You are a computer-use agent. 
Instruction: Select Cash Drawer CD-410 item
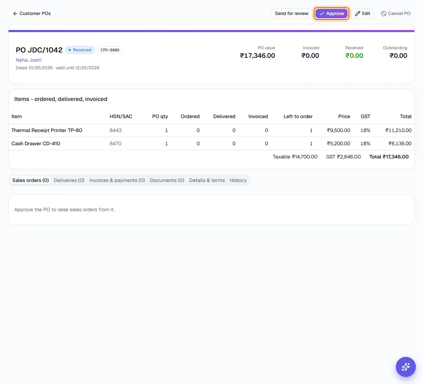coord(36,143)
